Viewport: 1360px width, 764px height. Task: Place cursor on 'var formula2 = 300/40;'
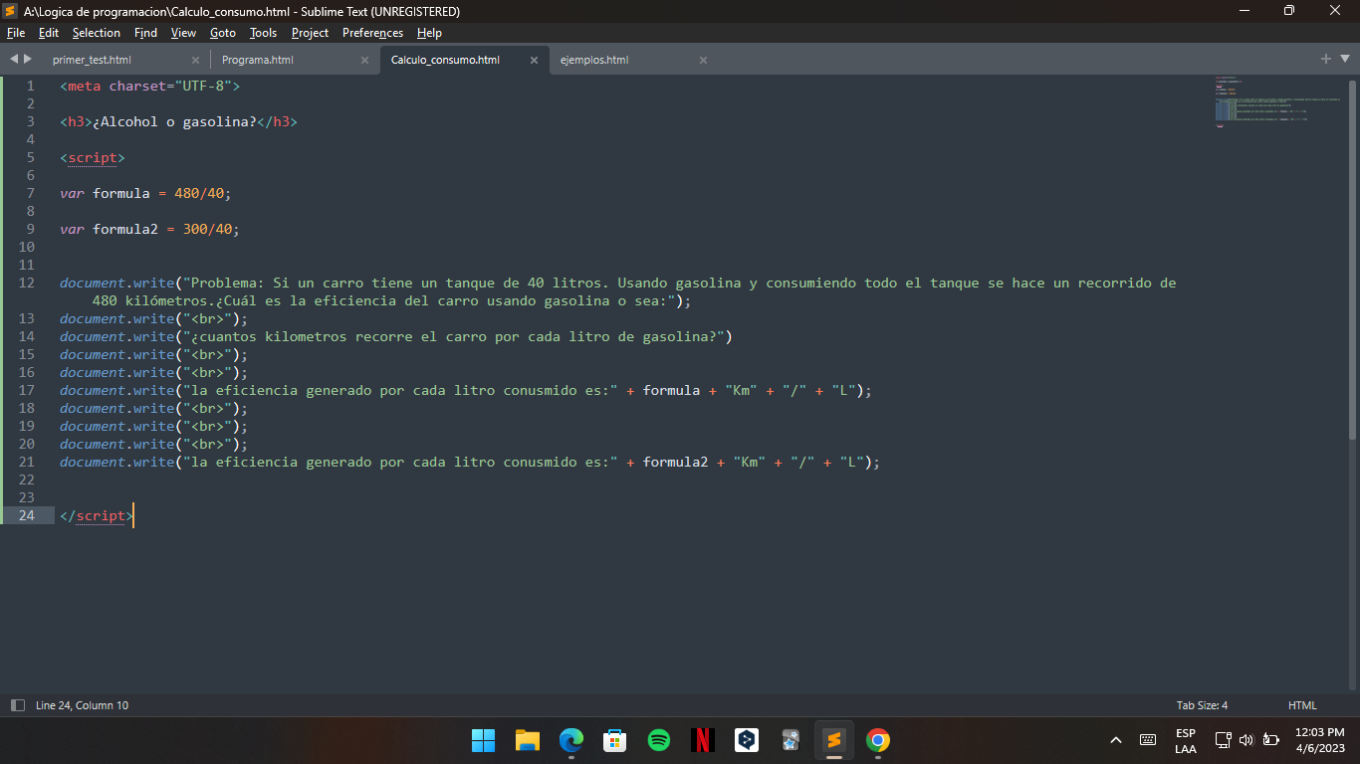tap(149, 229)
